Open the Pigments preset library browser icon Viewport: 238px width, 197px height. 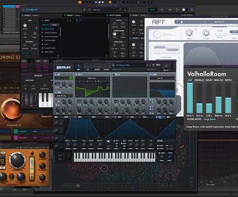[x=84, y=10]
